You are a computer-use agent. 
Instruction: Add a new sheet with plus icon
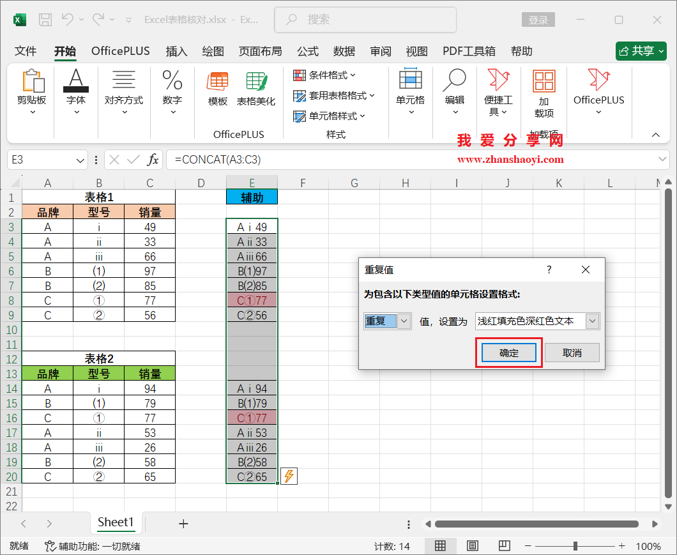click(183, 524)
